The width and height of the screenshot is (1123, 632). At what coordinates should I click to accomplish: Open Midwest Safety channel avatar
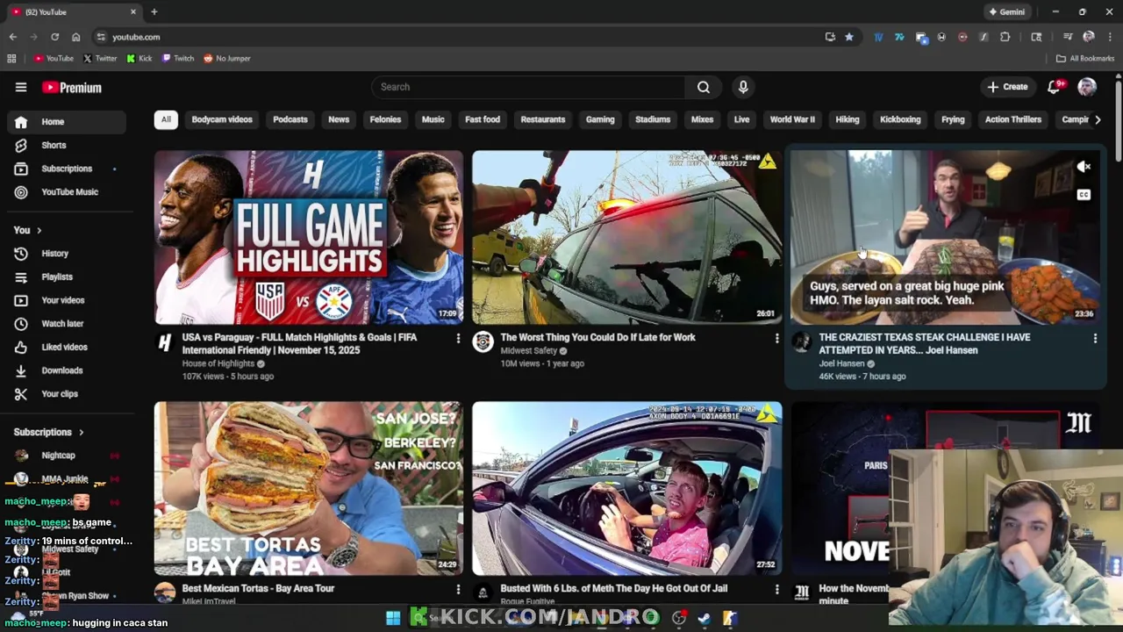point(483,342)
